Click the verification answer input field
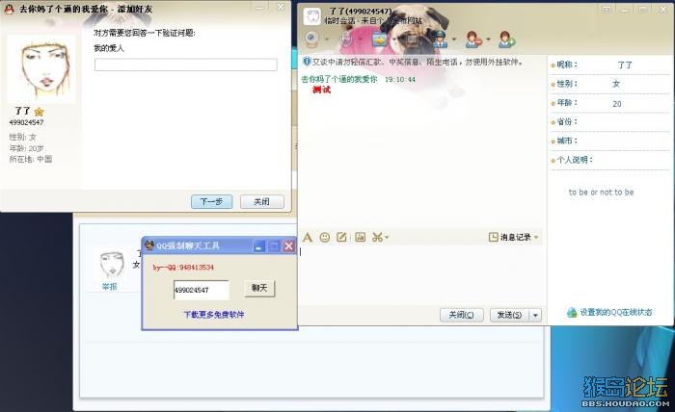The image size is (675, 412). tap(185, 64)
